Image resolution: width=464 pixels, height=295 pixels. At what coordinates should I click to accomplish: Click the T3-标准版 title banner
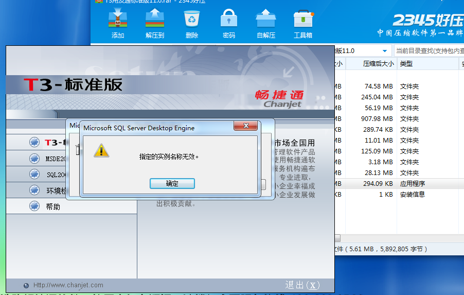73,84
